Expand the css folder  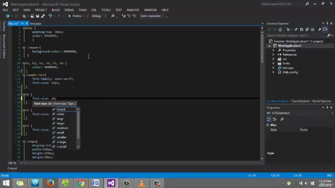click(x=273, y=59)
